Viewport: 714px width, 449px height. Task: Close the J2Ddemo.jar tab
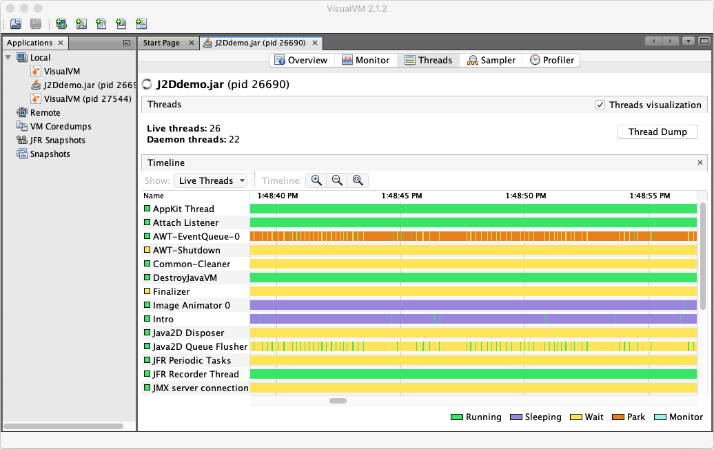(x=315, y=43)
